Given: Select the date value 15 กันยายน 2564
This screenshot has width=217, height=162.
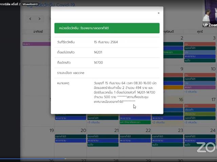Looking at the screenshot, I should click(106, 42).
